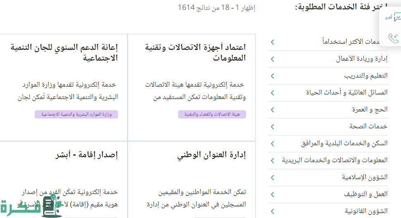The image size is (401, 218).
Task: Open اعتماد أجهزة الاتصالات وتقنية المعلومات service
Action: 195,52
